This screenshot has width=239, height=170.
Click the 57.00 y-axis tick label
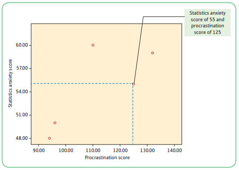pos(22,68)
